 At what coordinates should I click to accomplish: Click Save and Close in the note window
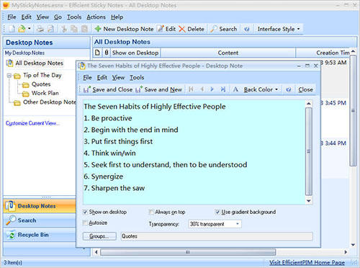[108, 89]
